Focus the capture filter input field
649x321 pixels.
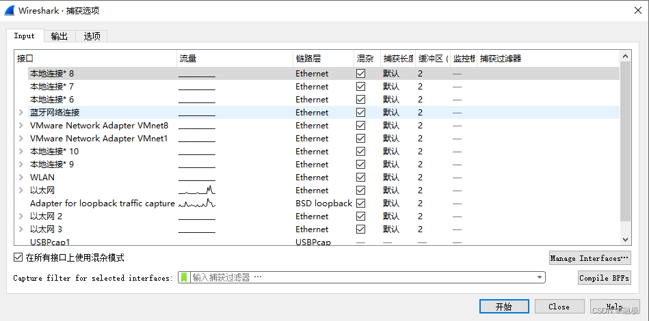362,277
